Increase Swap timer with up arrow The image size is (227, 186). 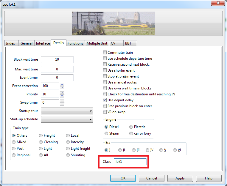click(x=62, y=101)
